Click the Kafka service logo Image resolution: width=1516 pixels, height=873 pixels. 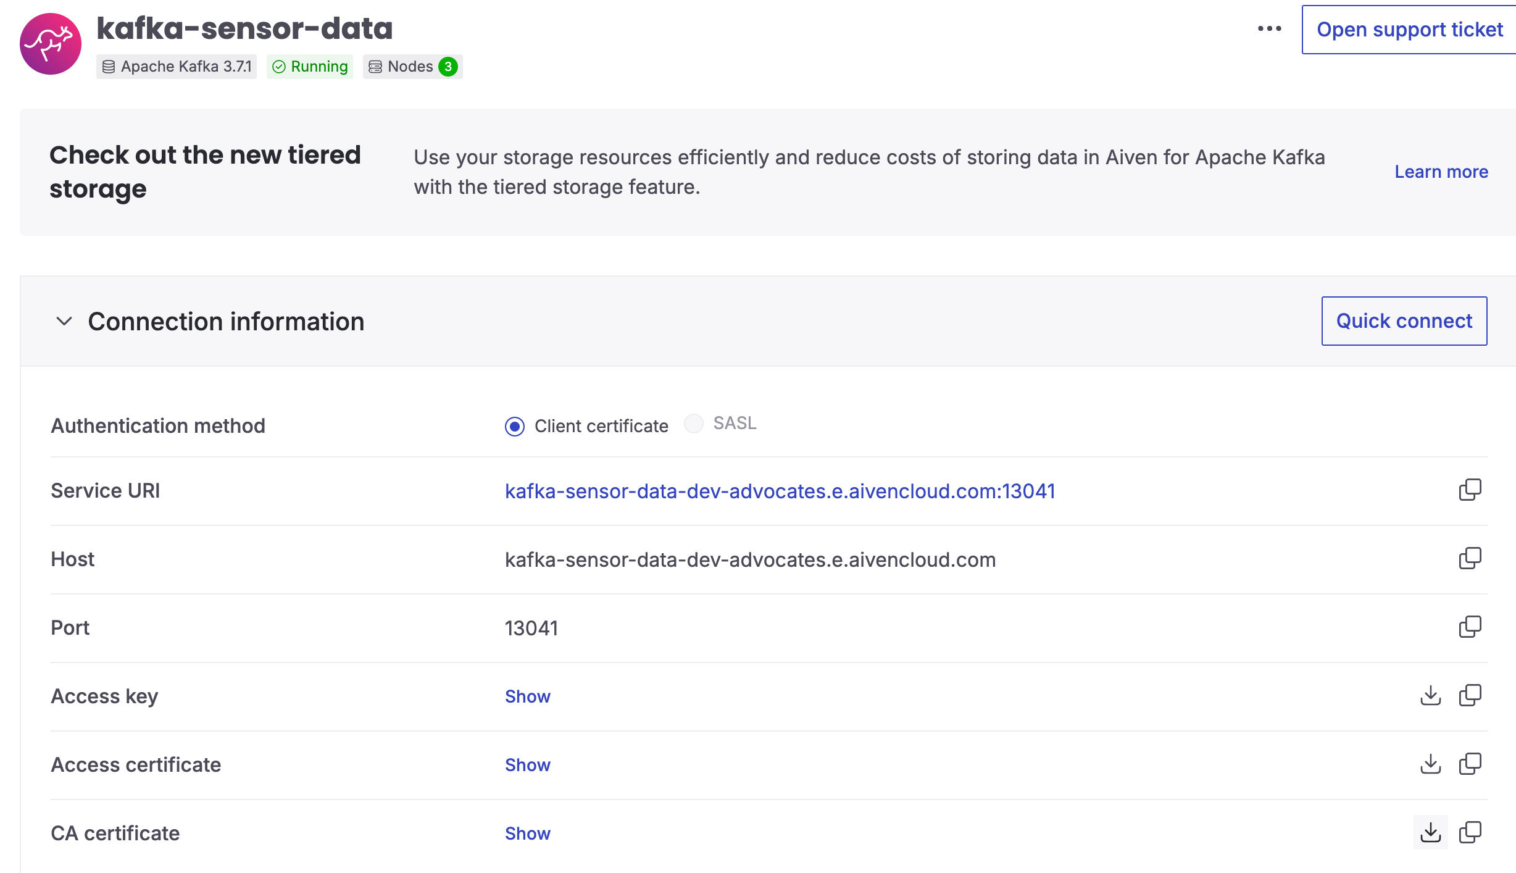(x=51, y=44)
